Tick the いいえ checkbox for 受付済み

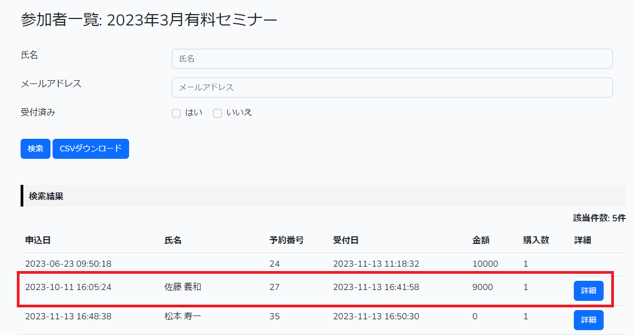[217, 113]
